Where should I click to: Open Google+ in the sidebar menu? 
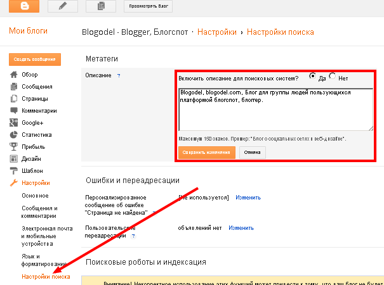32,123
